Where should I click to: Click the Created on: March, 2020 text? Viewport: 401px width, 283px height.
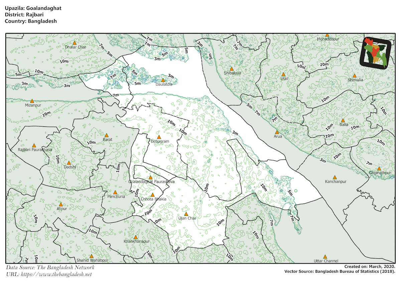(370, 267)
